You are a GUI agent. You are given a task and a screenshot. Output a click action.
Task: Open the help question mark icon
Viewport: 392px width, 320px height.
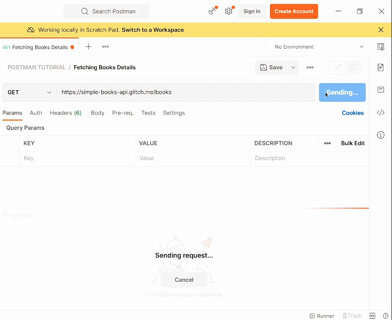pyautogui.click(x=385, y=316)
